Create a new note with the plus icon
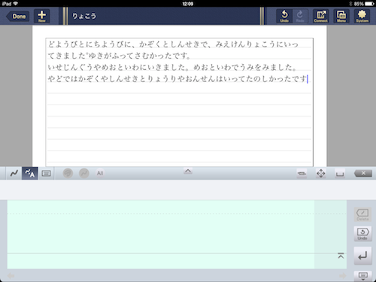This screenshot has width=376, height=282. pyautogui.click(x=41, y=16)
